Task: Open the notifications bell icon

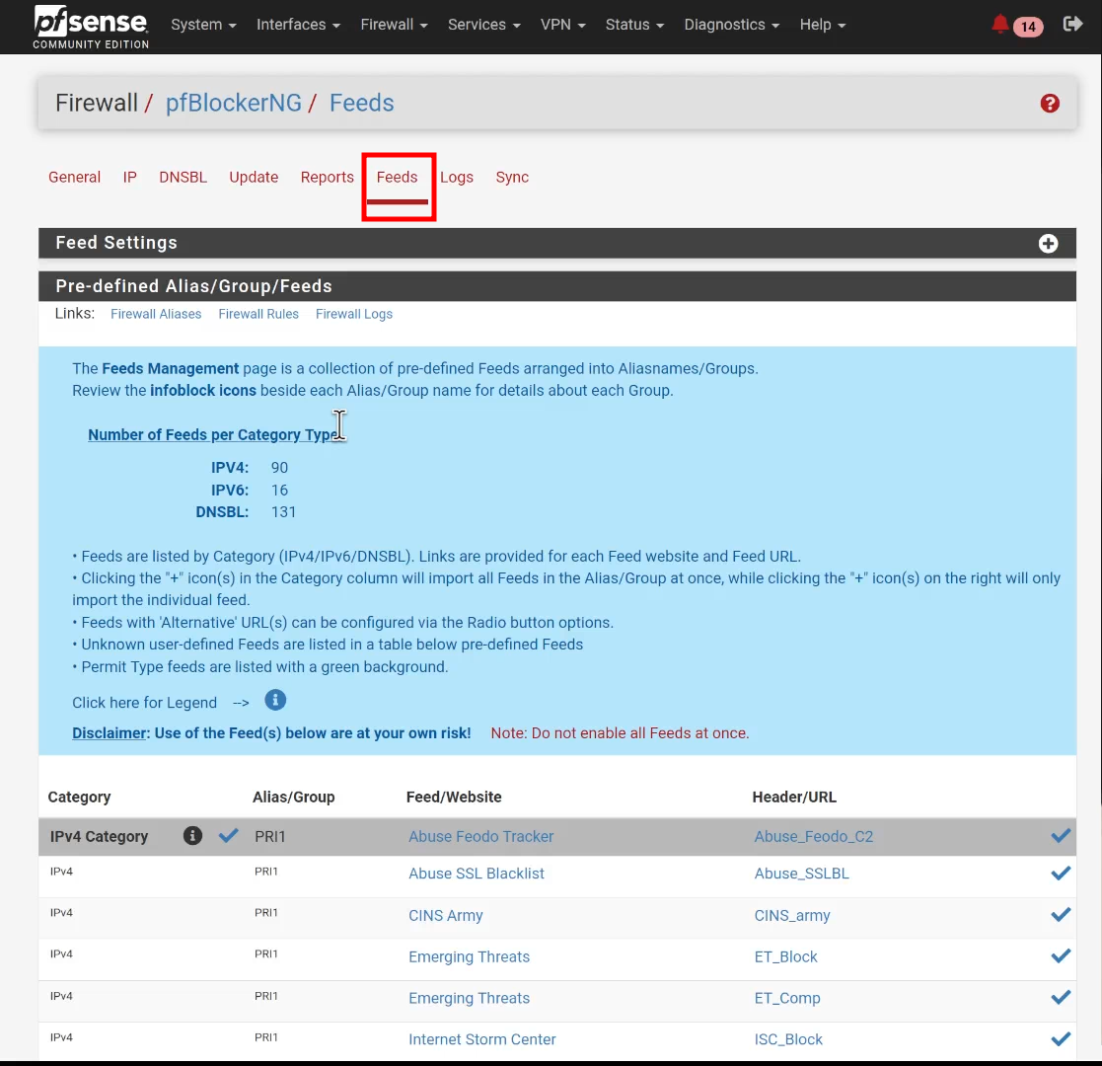Action: click(x=999, y=25)
